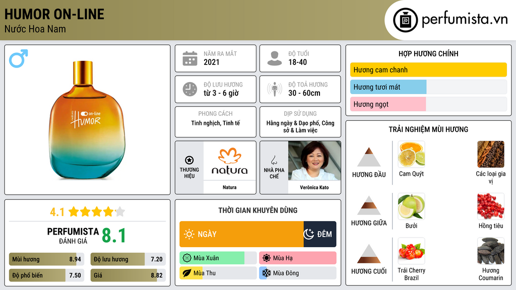This screenshot has width=516, height=290.
Task: Click the moon icon in the Đêm bar
Action: (309, 234)
